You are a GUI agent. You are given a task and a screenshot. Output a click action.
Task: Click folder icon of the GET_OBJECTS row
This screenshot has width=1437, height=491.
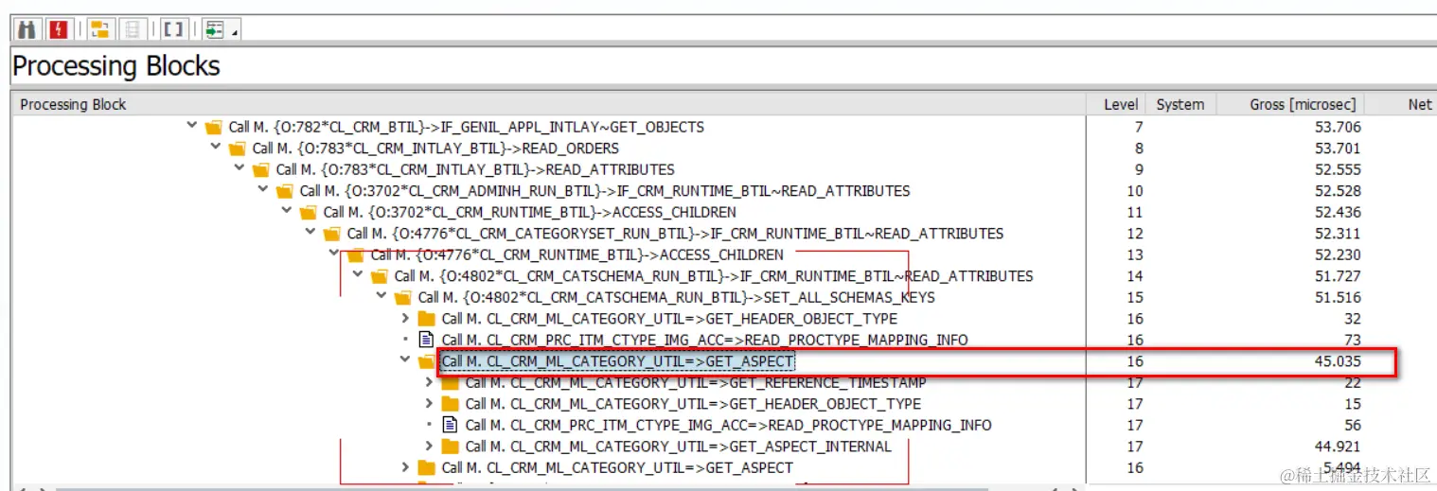click(x=213, y=127)
